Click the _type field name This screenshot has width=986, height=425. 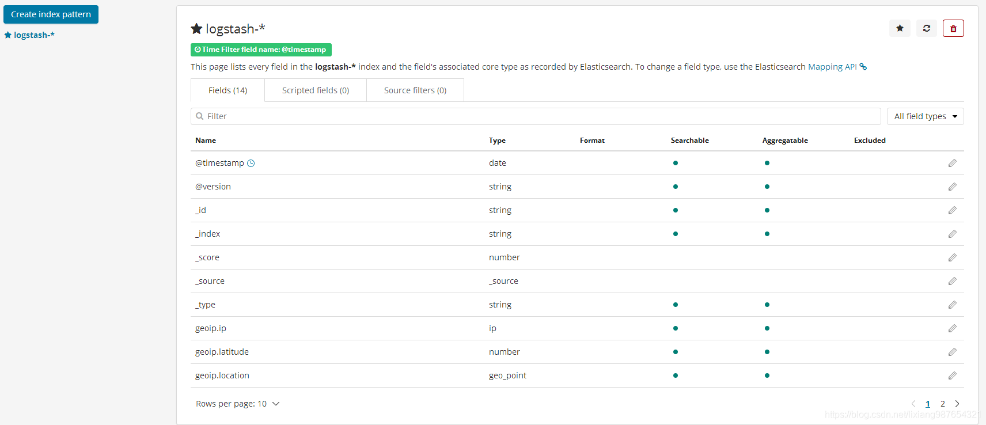point(205,305)
